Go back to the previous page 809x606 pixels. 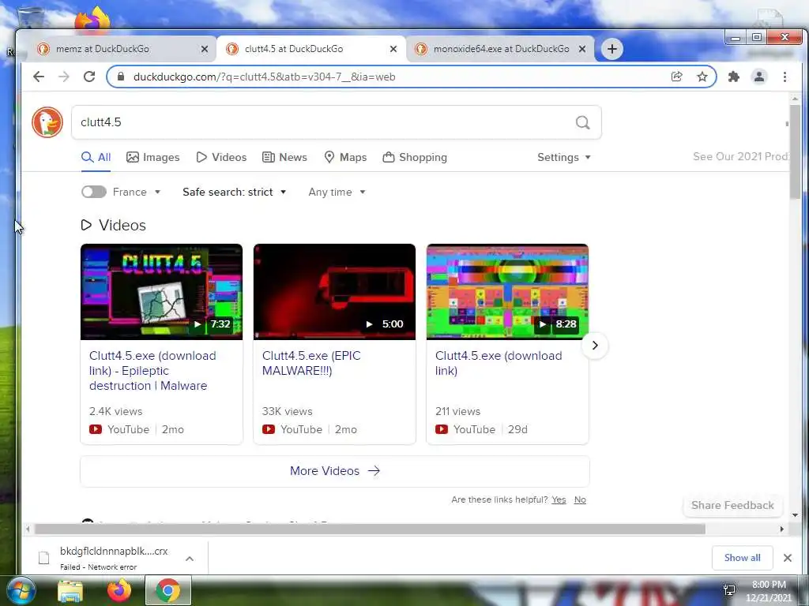coord(39,77)
